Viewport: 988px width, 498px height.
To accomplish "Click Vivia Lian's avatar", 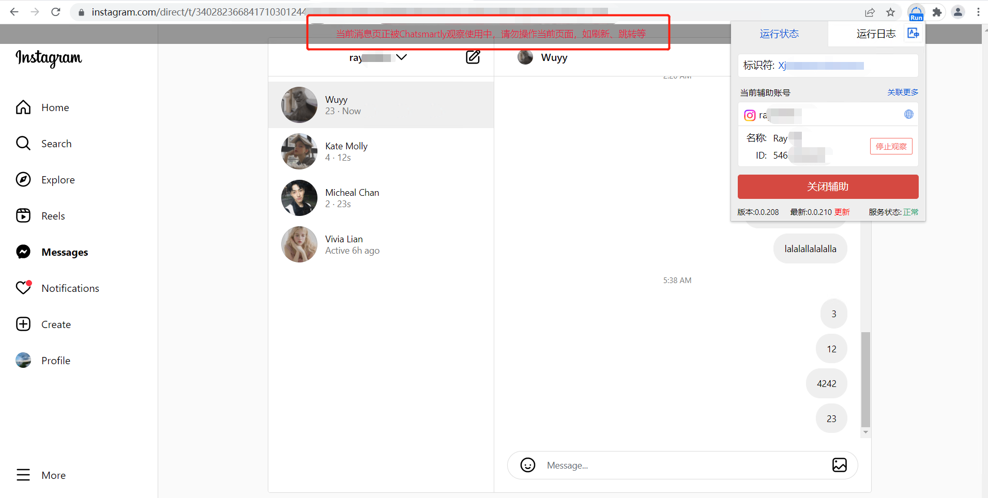I will coord(299,244).
